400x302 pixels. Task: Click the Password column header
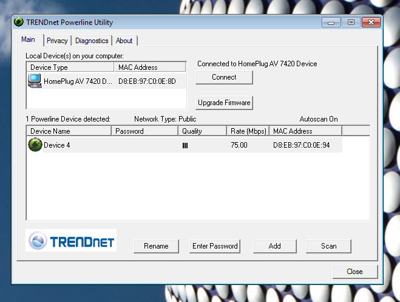click(x=144, y=131)
